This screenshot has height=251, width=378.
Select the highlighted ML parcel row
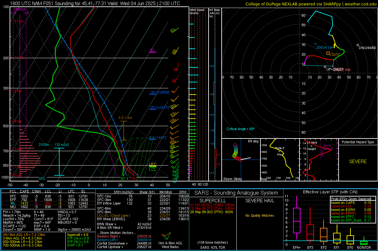coord(48,204)
